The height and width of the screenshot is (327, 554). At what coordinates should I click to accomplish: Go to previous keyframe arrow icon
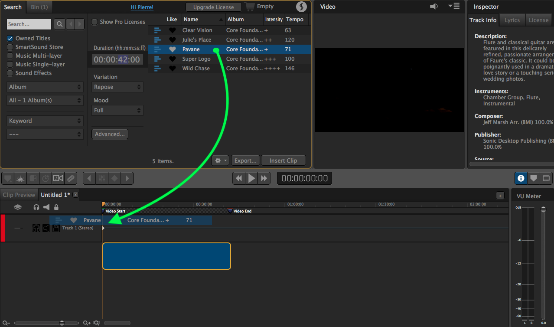(89, 178)
